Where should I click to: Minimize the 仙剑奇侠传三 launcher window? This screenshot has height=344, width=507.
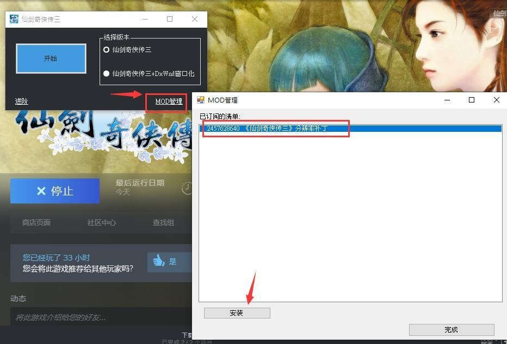(145, 19)
